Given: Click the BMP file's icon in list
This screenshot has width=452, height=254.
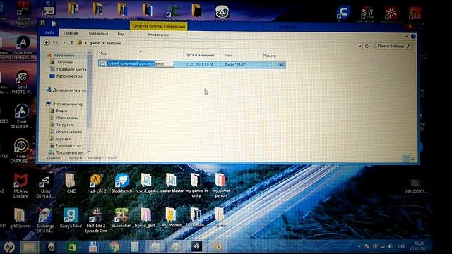Looking at the screenshot, I should click(x=102, y=64).
